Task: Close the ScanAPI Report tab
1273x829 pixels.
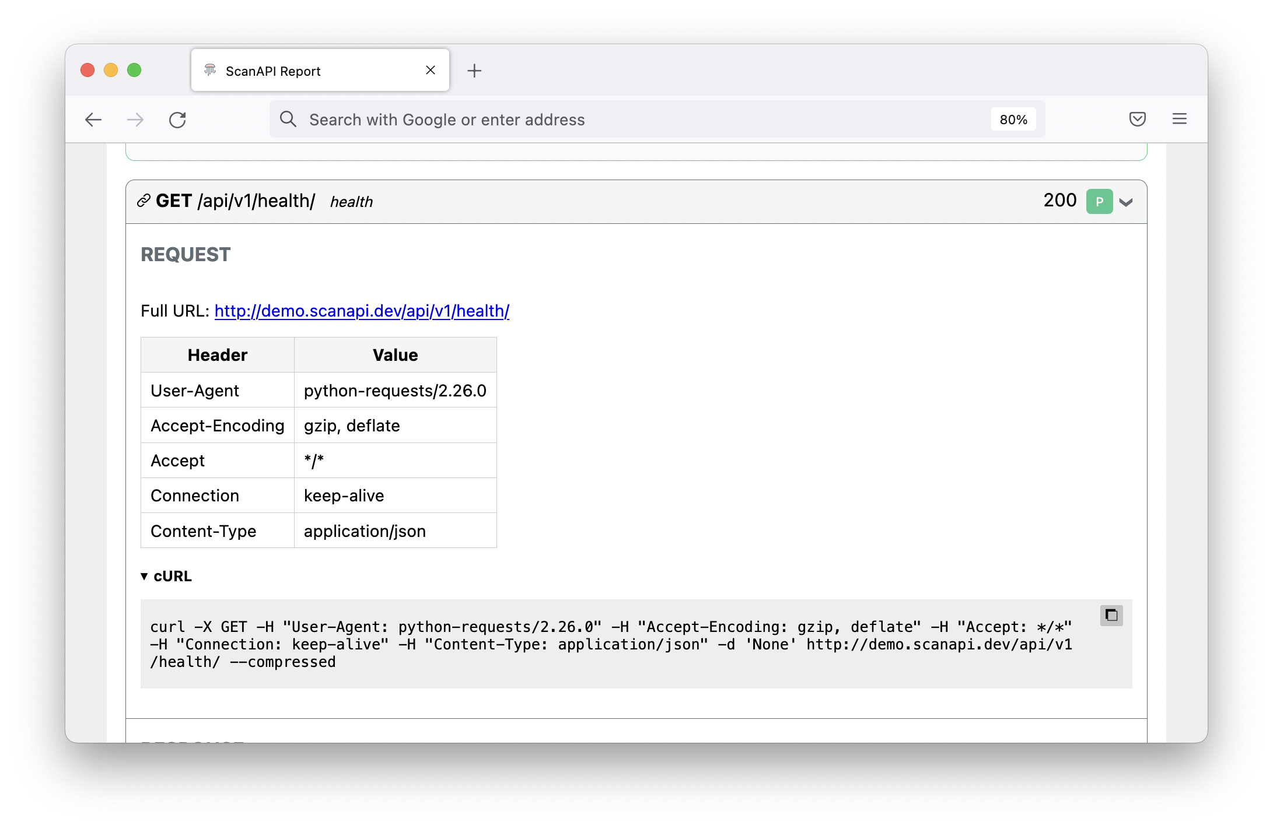Action: (431, 71)
